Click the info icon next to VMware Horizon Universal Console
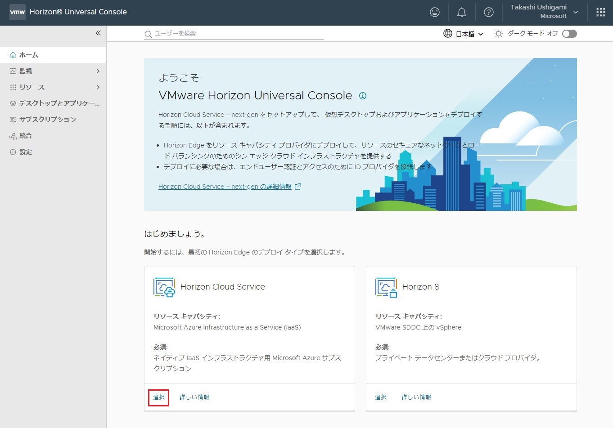Image resolution: width=613 pixels, height=428 pixels. click(363, 95)
